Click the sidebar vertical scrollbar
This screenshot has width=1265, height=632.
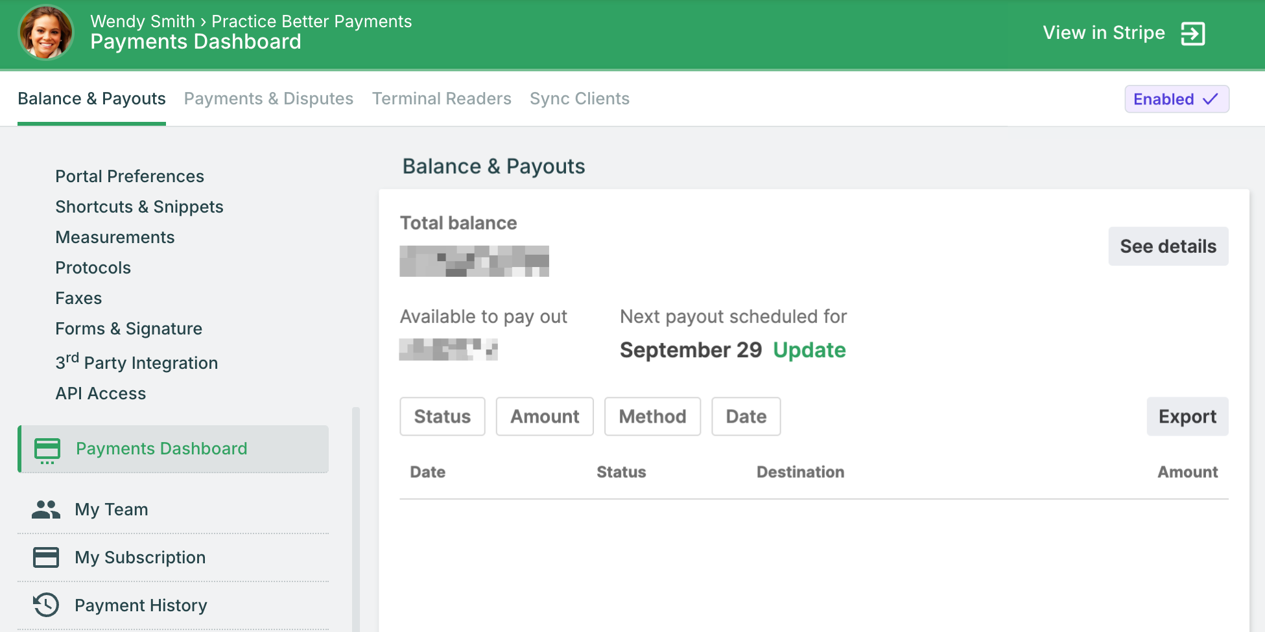pos(355,519)
